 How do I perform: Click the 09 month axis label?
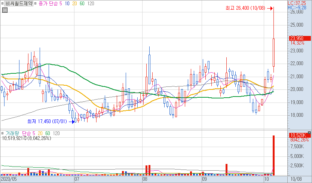[x=204, y=179]
